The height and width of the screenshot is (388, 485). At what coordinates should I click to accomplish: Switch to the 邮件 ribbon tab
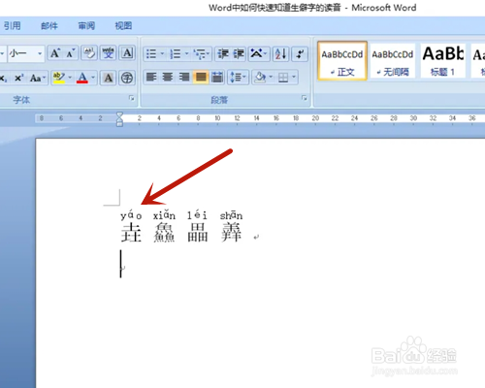point(49,26)
